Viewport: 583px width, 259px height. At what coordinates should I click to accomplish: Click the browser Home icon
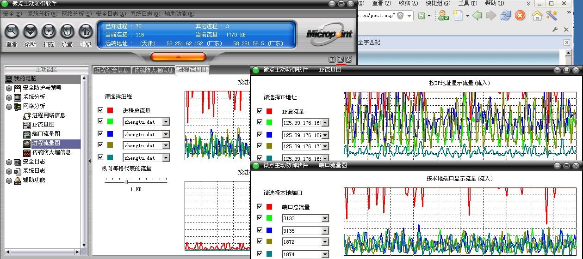[x=537, y=16]
